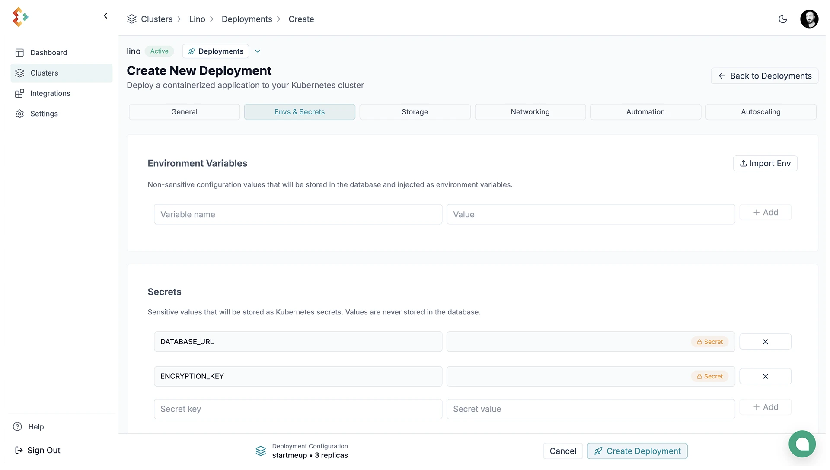Open the Autoscaling tab
Image resolution: width=830 pixels, height=470 pixels.
pos(760,112)
